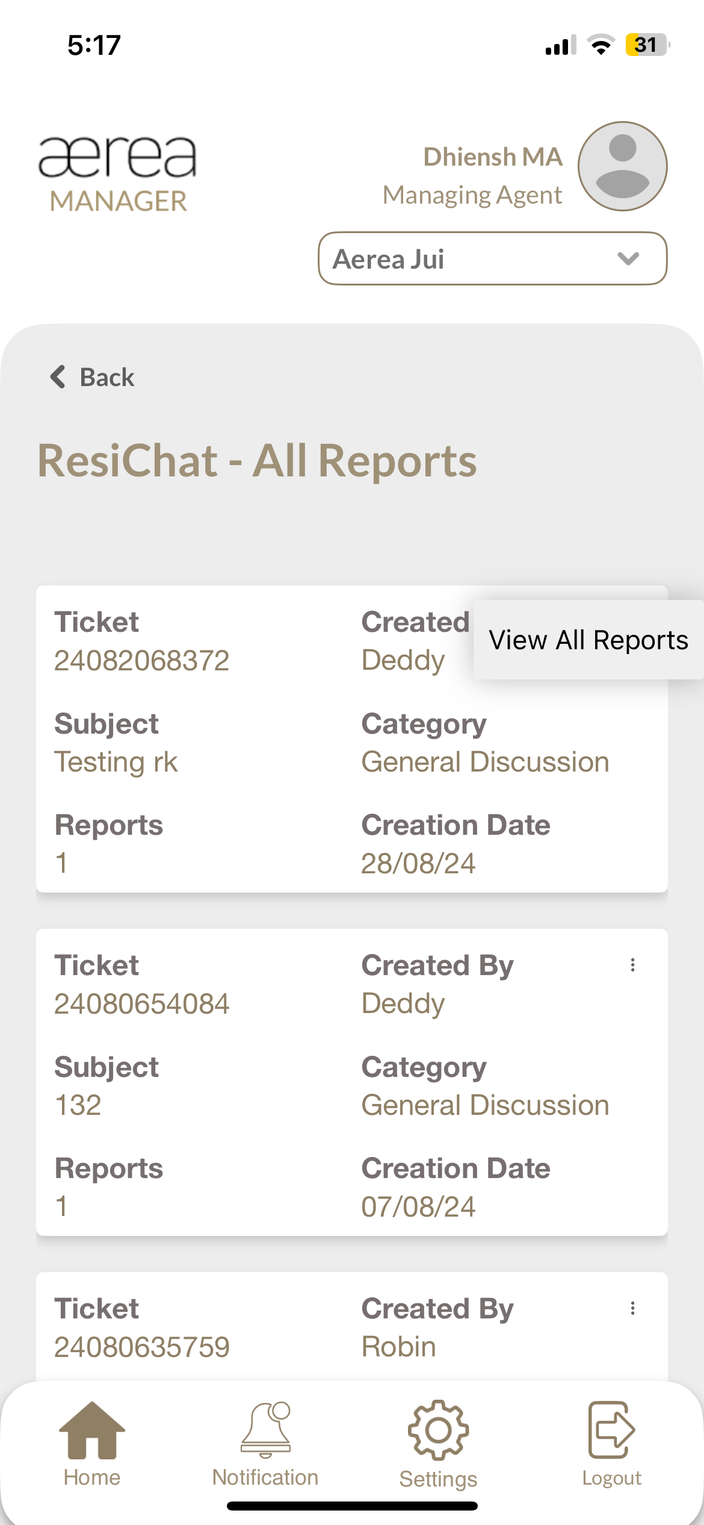
Task: Select View All Reports menu option
Action: click(588, 640)
